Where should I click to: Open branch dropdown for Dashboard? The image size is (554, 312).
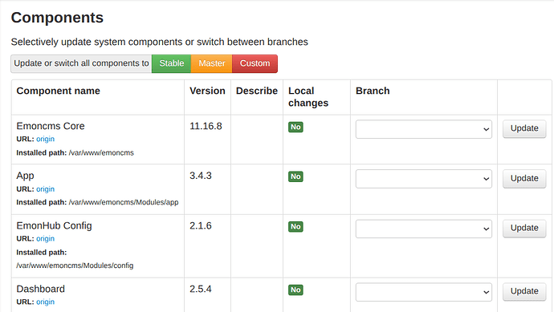(x=424, y=292)
